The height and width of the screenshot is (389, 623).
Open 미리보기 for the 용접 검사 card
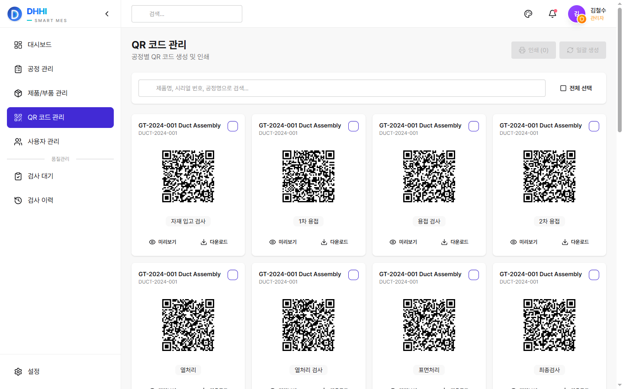pos(403,242)
